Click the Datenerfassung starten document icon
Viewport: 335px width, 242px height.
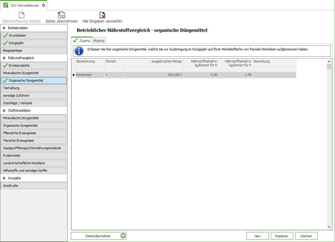[x=22, y=15]
